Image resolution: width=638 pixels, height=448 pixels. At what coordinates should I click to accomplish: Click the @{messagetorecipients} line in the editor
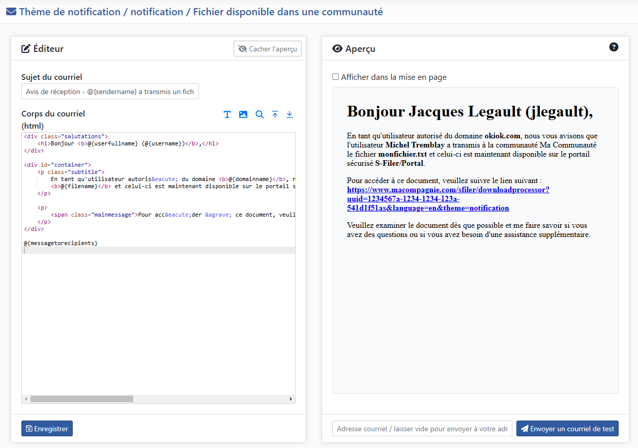click(61, 243)
